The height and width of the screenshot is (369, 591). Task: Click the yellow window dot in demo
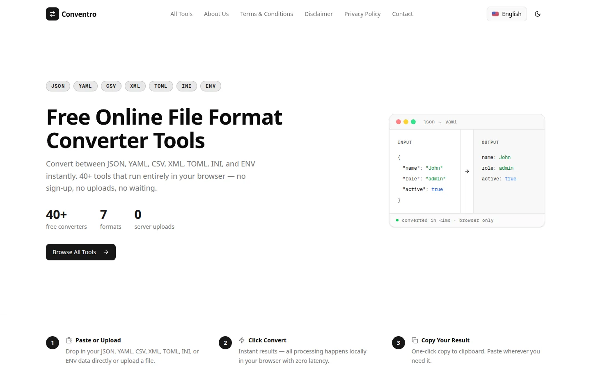click(x=406, y=122)
